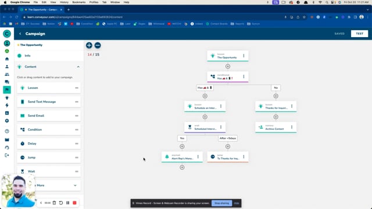This screenshot has height=209, width=372.
Task: Select the Lesson content block
Action: pyautogui.click(x=49, y=88)
